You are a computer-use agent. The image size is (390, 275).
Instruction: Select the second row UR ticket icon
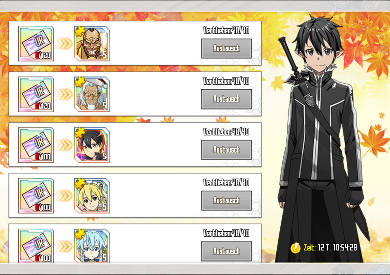pos(36,94)
